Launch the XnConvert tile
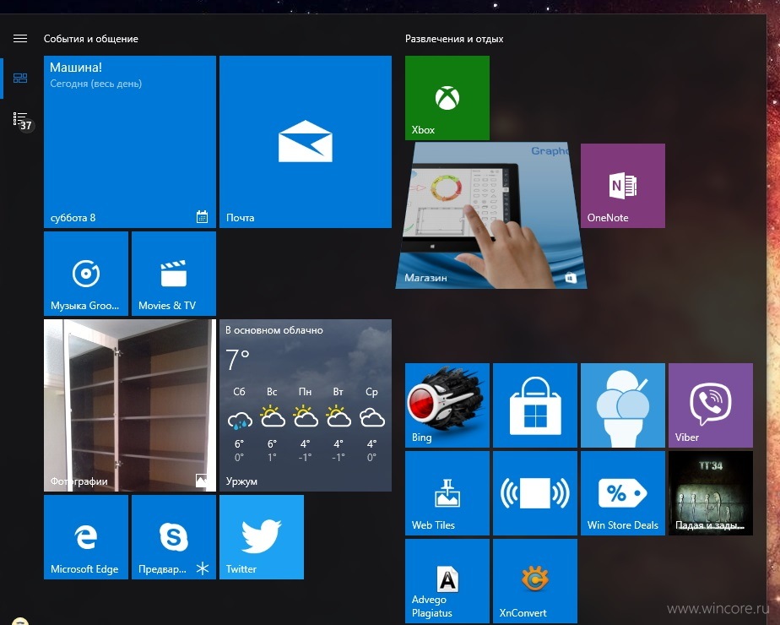 (x=535, y=581)
